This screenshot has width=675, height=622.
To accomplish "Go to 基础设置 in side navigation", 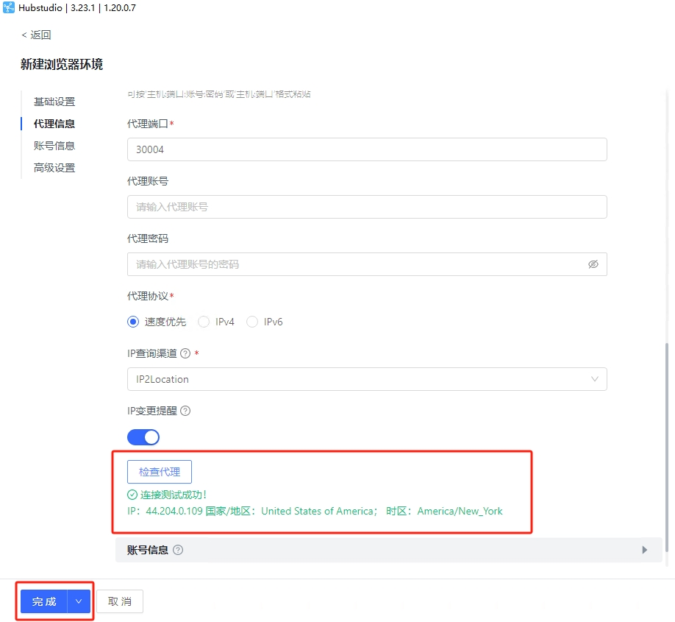I will point(54,102).
